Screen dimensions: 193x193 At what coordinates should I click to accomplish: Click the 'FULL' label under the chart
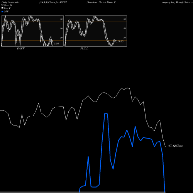coord(84,49)
